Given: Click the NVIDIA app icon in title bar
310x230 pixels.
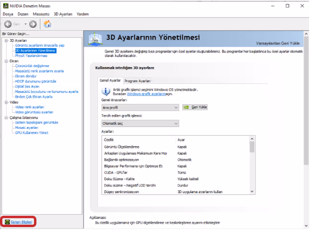Looking at the screenshot, I should [x=6, y=6].
